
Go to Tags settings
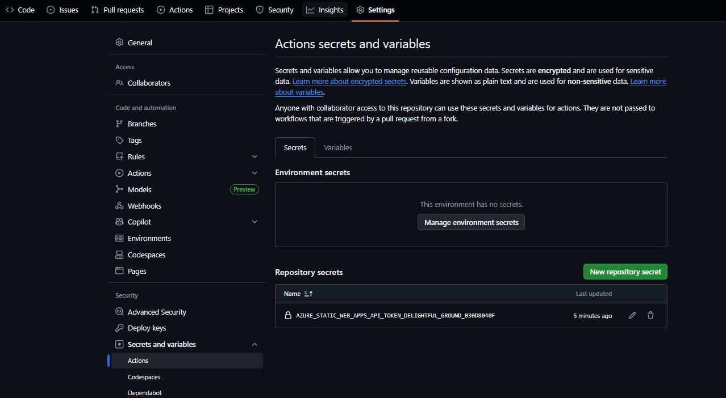187,140
